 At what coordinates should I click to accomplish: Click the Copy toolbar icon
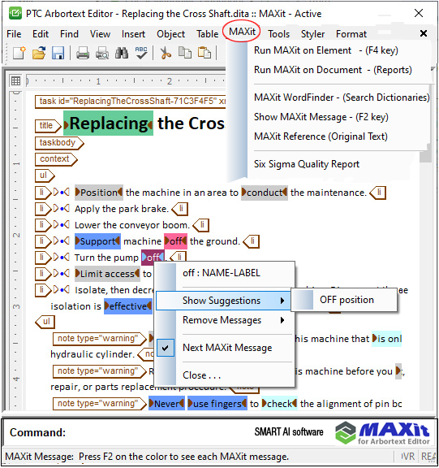coord(185,53)
